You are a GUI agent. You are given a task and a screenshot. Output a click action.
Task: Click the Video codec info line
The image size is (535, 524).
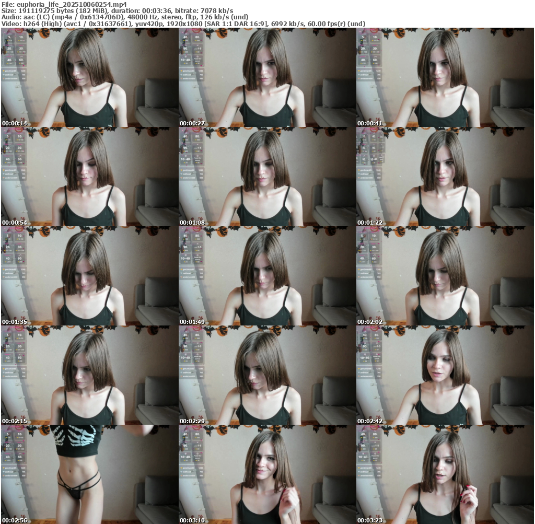click(x=183, y=24)
